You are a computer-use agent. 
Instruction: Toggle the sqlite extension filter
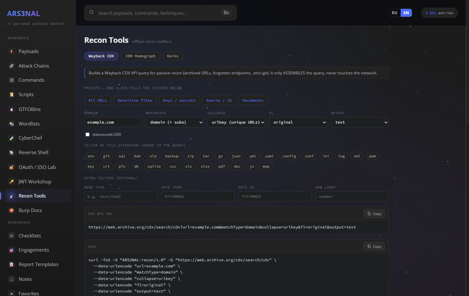click(154, 166)
